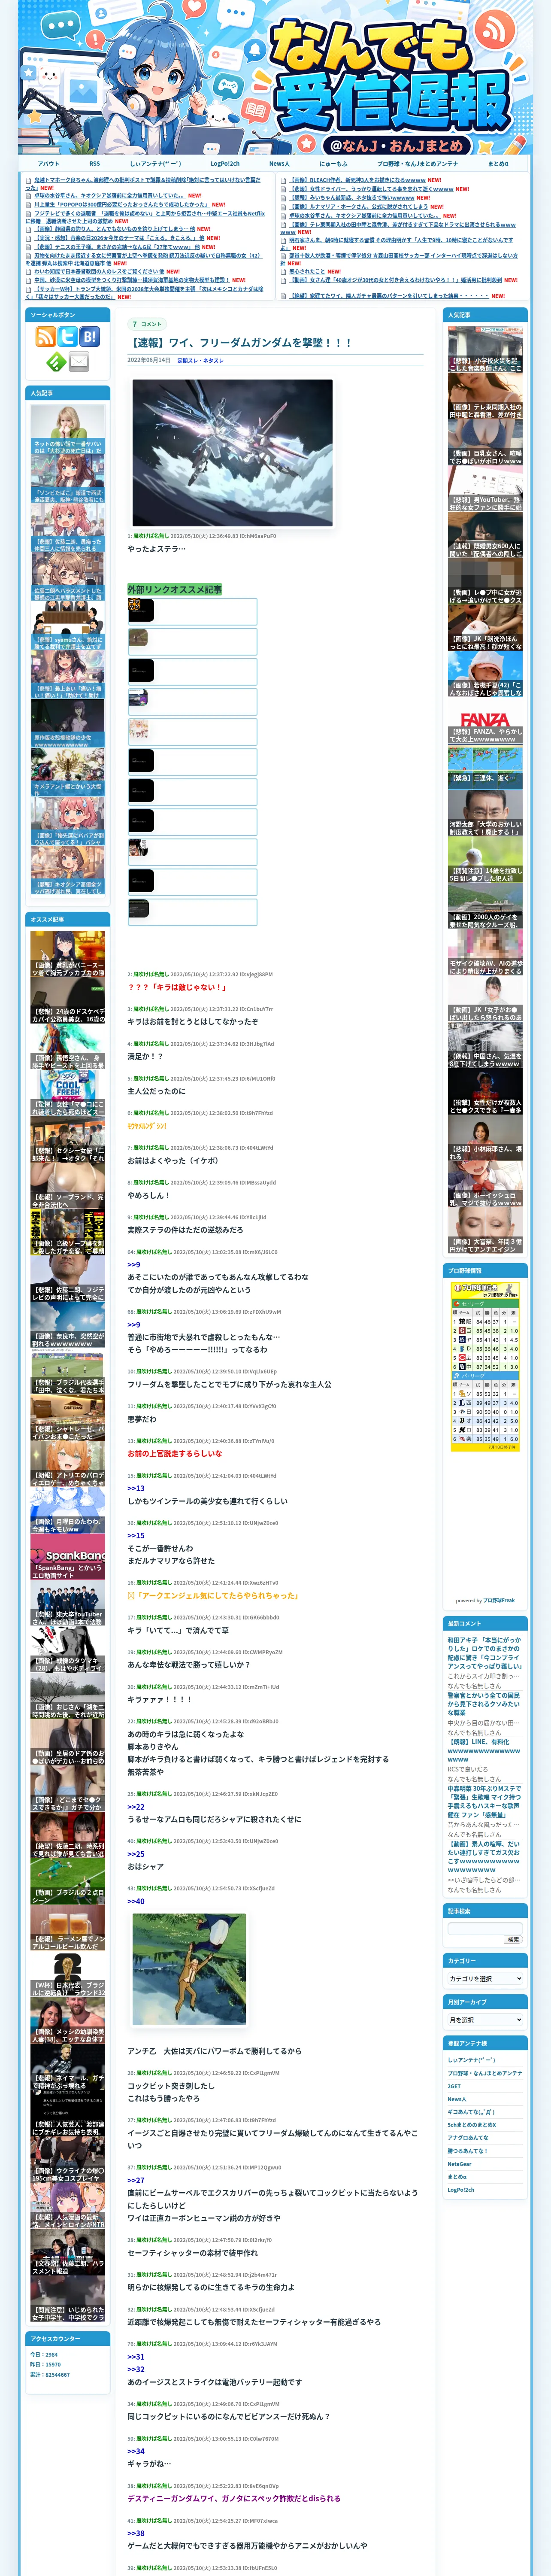Select the News人 navigation item
This screenshot has height=2576, width=551.
[279, 163]
